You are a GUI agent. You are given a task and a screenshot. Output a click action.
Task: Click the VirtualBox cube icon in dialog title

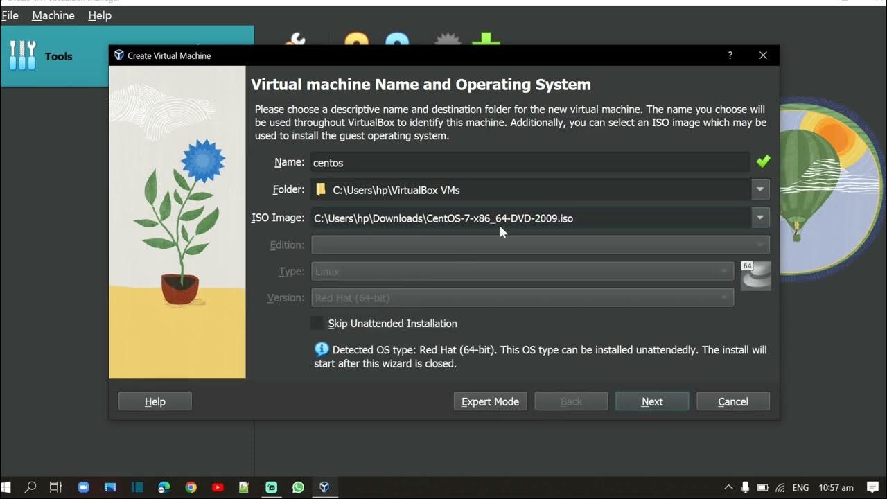click(x=119, y=55)
